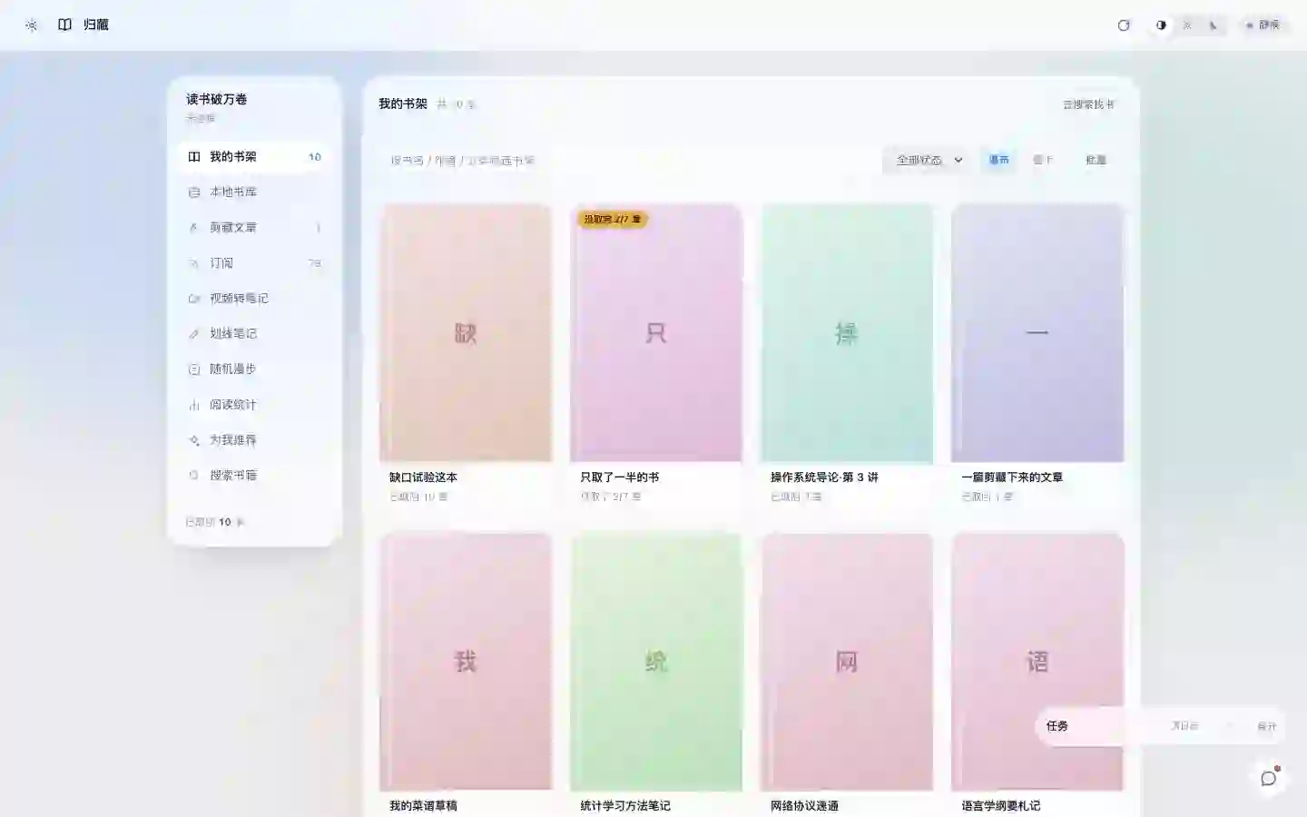Viewport: 1307px width, 817px height.
Task: Switch to the moon dark theme mode
Action: (x=1214, y=25)
